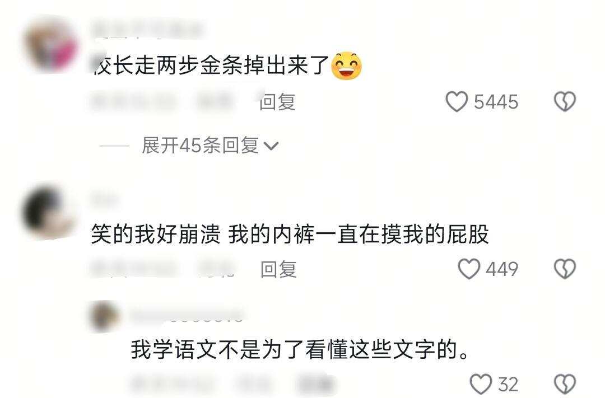Dislike the 金条 comment with broken heart
The height and width of the screenshot is (398, 605).
click(565, 102)
